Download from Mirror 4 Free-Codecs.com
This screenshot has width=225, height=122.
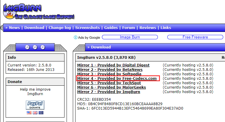coord(117,79)
